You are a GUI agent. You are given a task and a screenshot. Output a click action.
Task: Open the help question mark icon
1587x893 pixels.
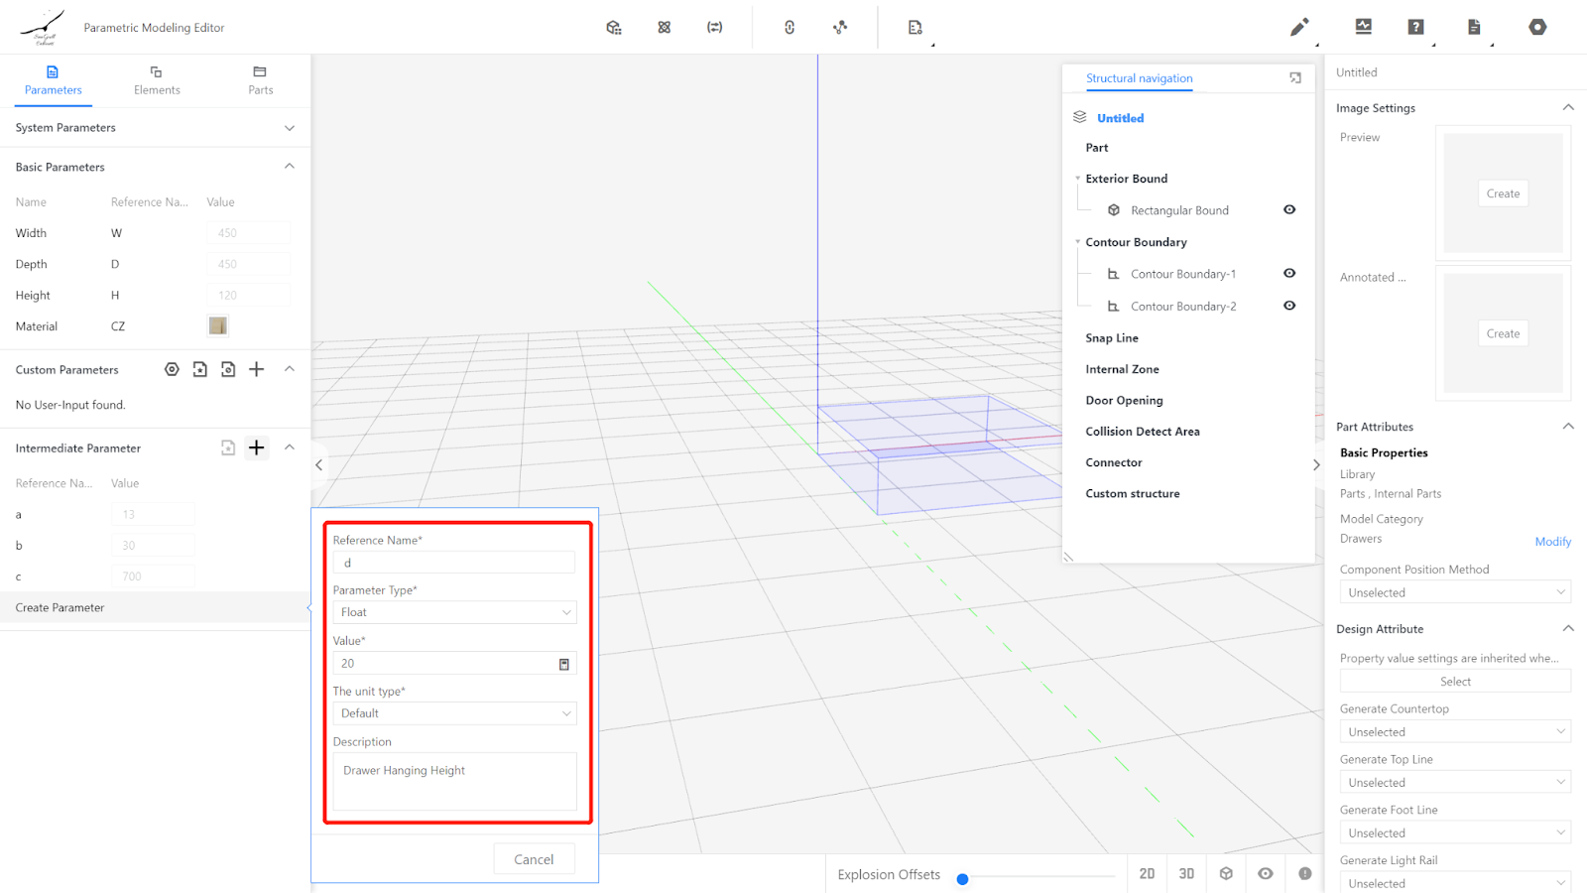pyautogui.click(x=1415, y=28)
